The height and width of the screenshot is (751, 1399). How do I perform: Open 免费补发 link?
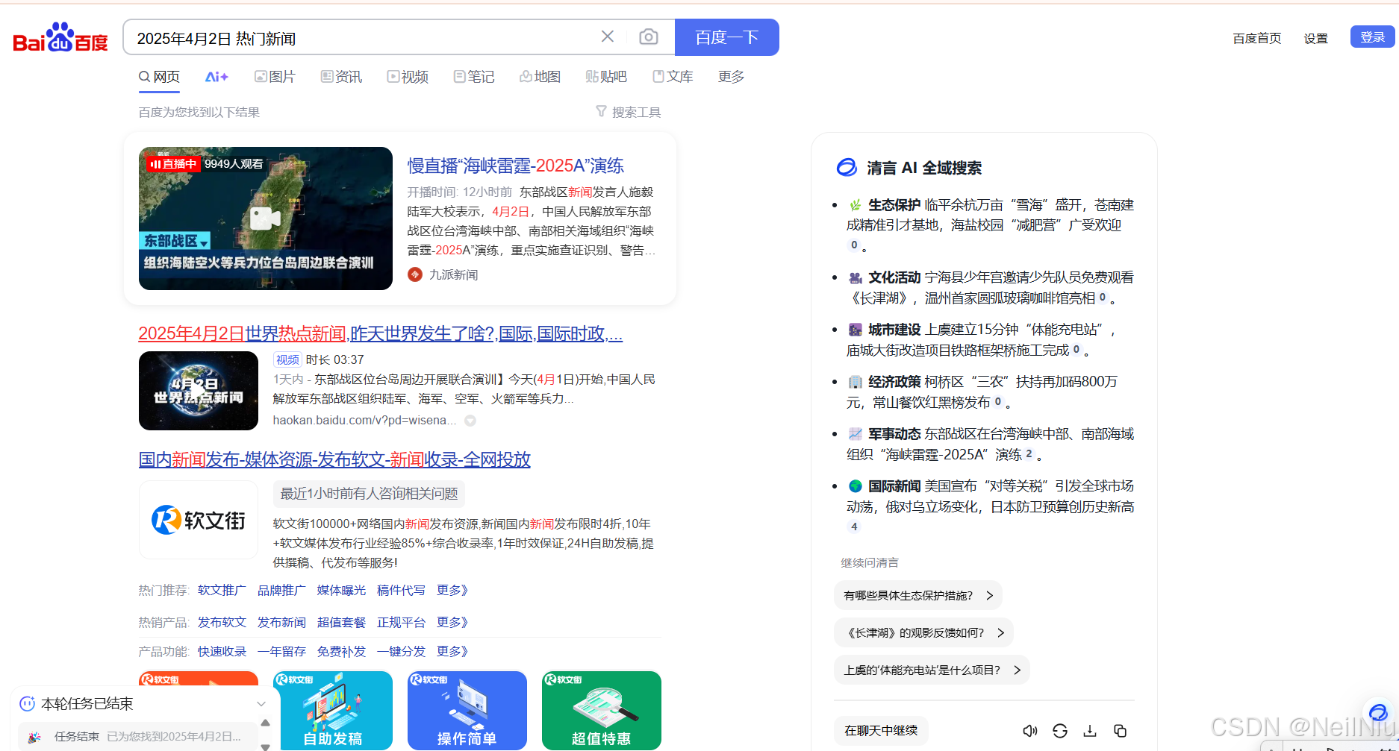pos(341,651)
